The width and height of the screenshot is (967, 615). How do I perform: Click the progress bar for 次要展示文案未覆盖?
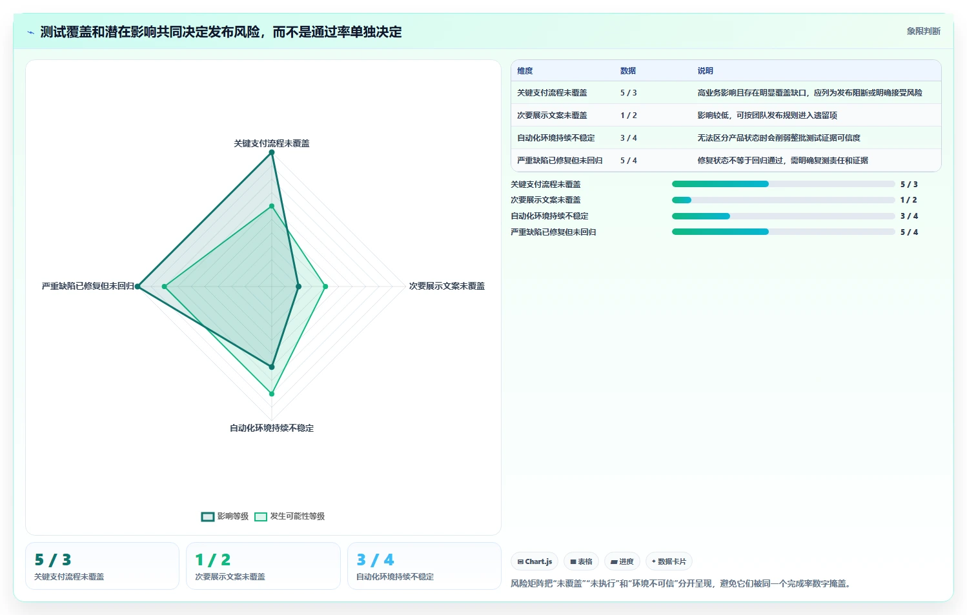(x=783, y=200)
